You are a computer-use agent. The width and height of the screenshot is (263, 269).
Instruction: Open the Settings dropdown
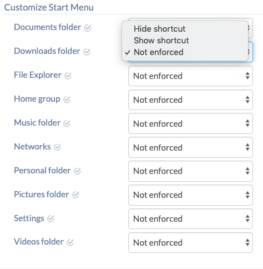[190, 219]
